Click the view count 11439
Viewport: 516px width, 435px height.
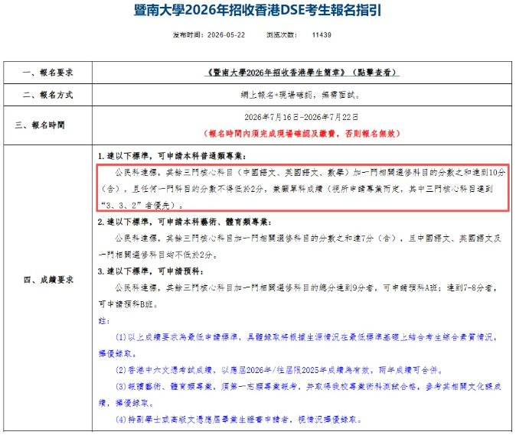(322, 35)
